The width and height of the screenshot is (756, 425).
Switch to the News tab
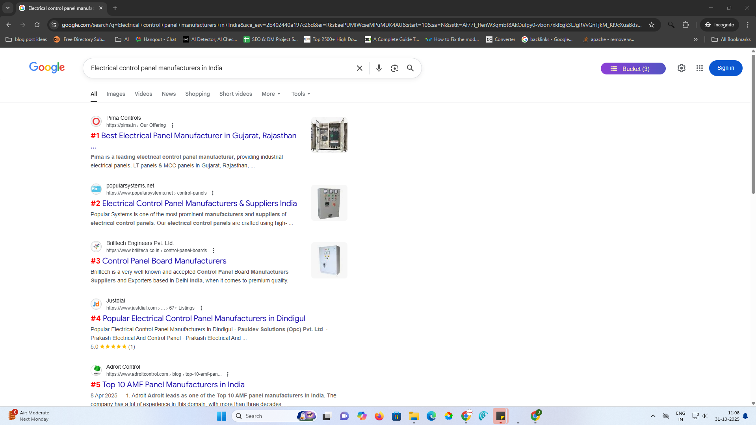coord(168,94)
